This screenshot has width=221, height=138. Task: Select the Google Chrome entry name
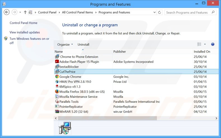click(70, 77)
